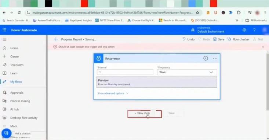Click the Recurrence card header title
The image size is (269, 140).
tap(113, 58)
